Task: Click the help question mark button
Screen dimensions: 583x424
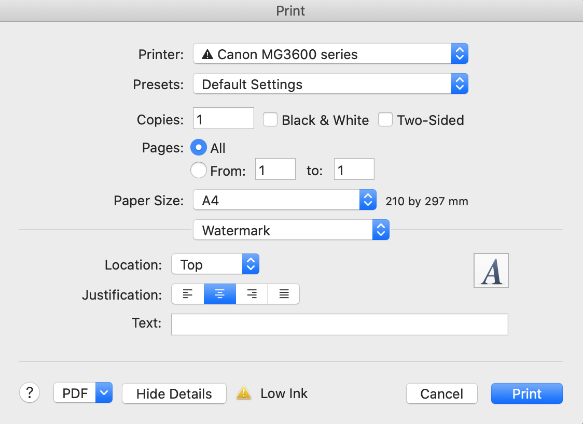Action: [30, 393]
